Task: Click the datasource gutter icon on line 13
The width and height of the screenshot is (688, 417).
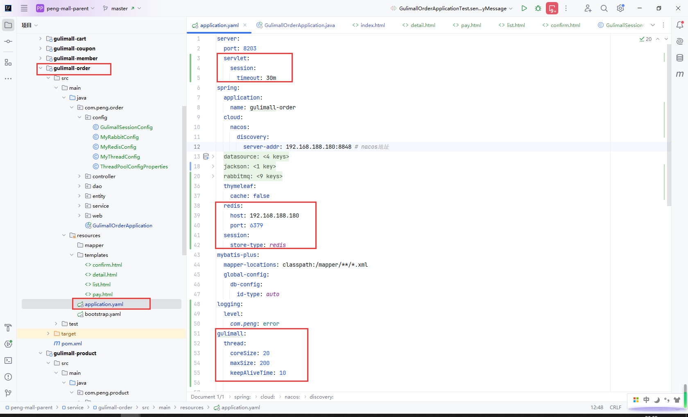Action: [x=206, y=156]
